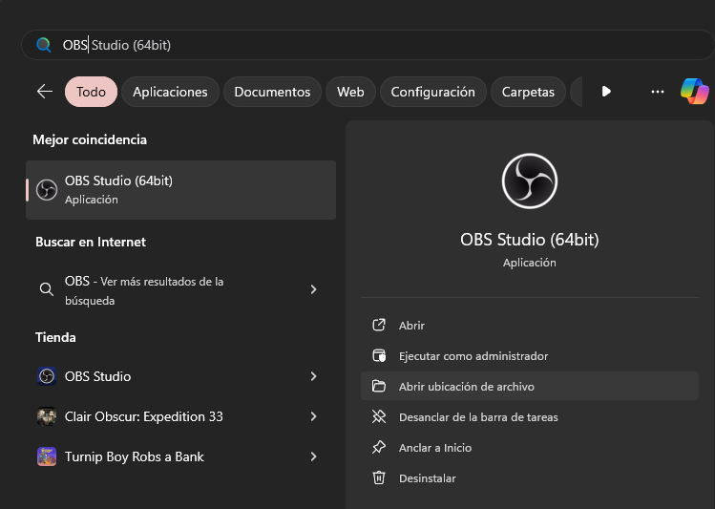Choose Desanclar de la barra de tareas
The width and height of the screenshot is (715, 509).
tap(530, 417)
